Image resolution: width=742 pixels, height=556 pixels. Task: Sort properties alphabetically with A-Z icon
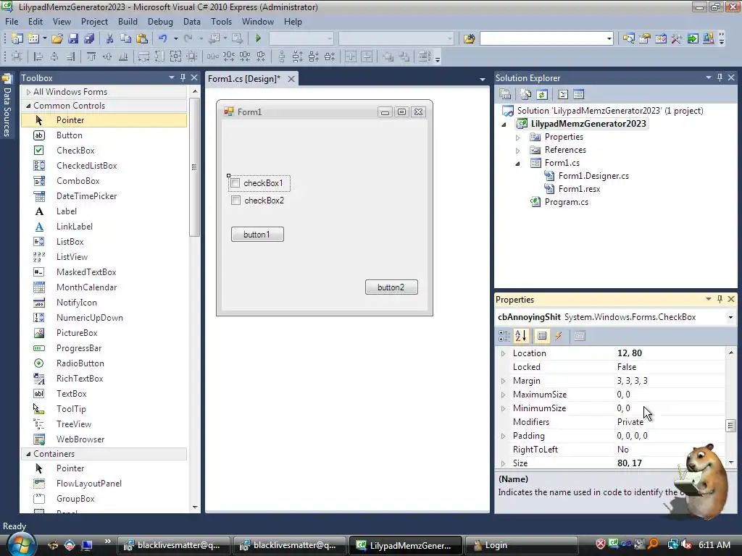(x=520, y=336)
